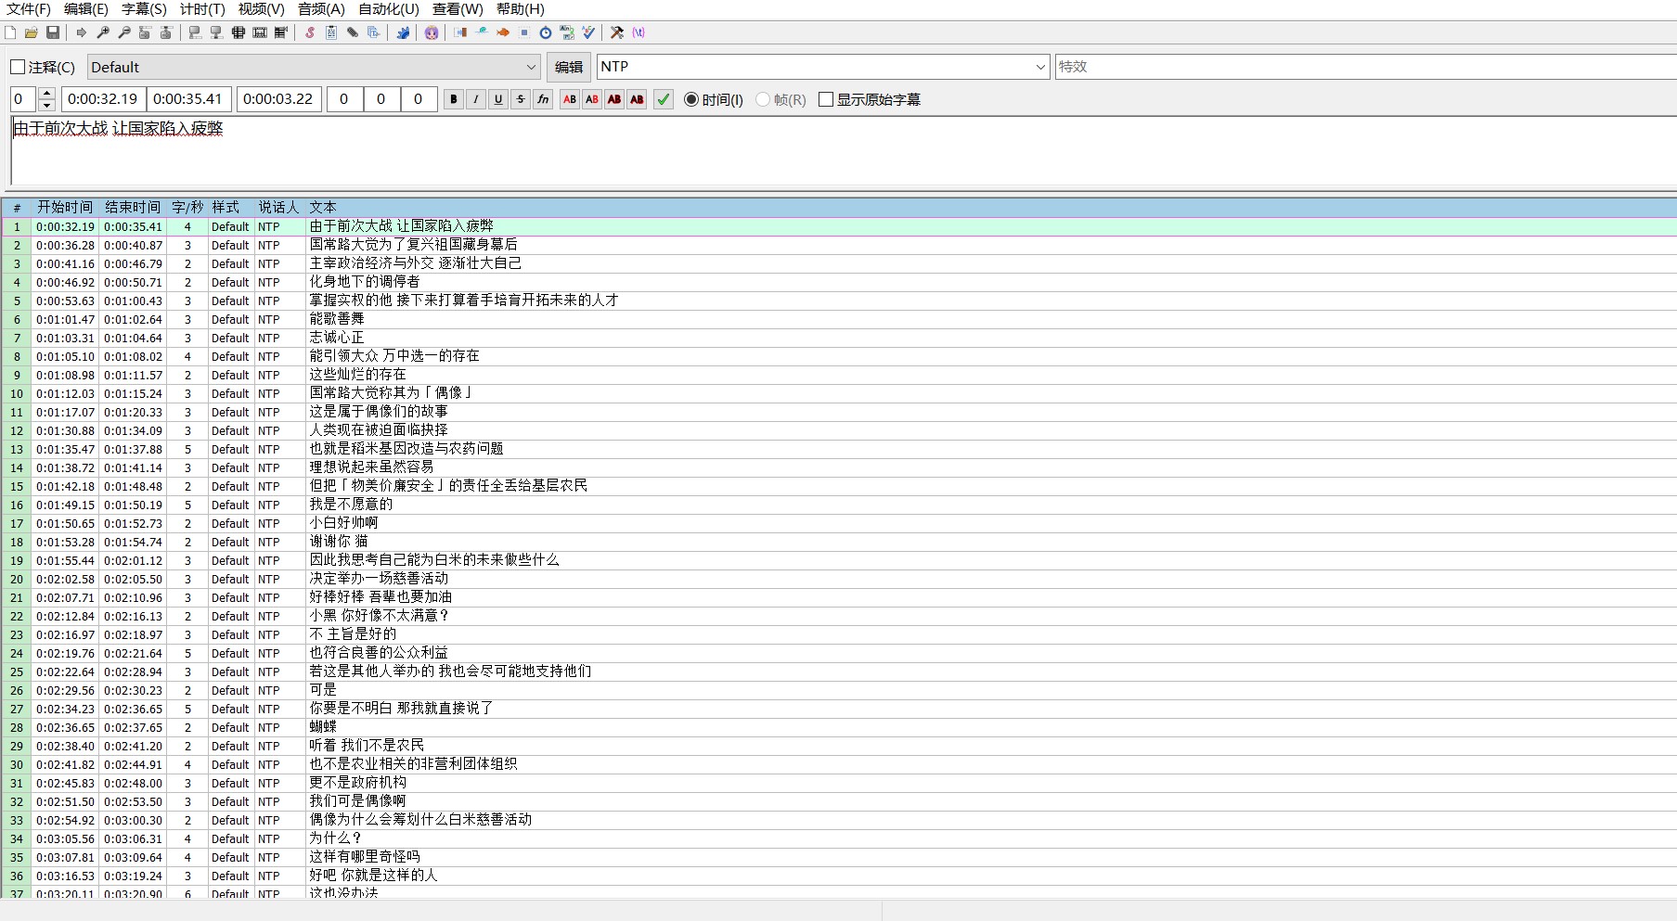Open Timing Post-Processor blue clock icon
This screenshot has width=1677, height=921.
[x=546, y=32]
